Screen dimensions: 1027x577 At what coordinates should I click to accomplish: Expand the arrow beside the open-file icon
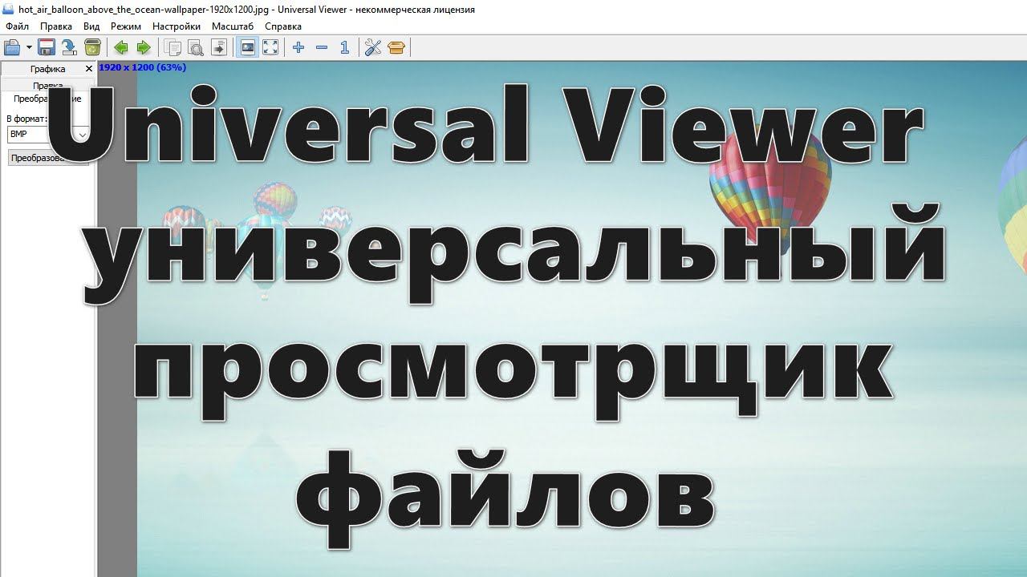(x=29, y=48)
